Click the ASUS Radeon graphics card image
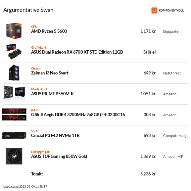This screenshot has width=191, height=191. [x=14, y=52]
